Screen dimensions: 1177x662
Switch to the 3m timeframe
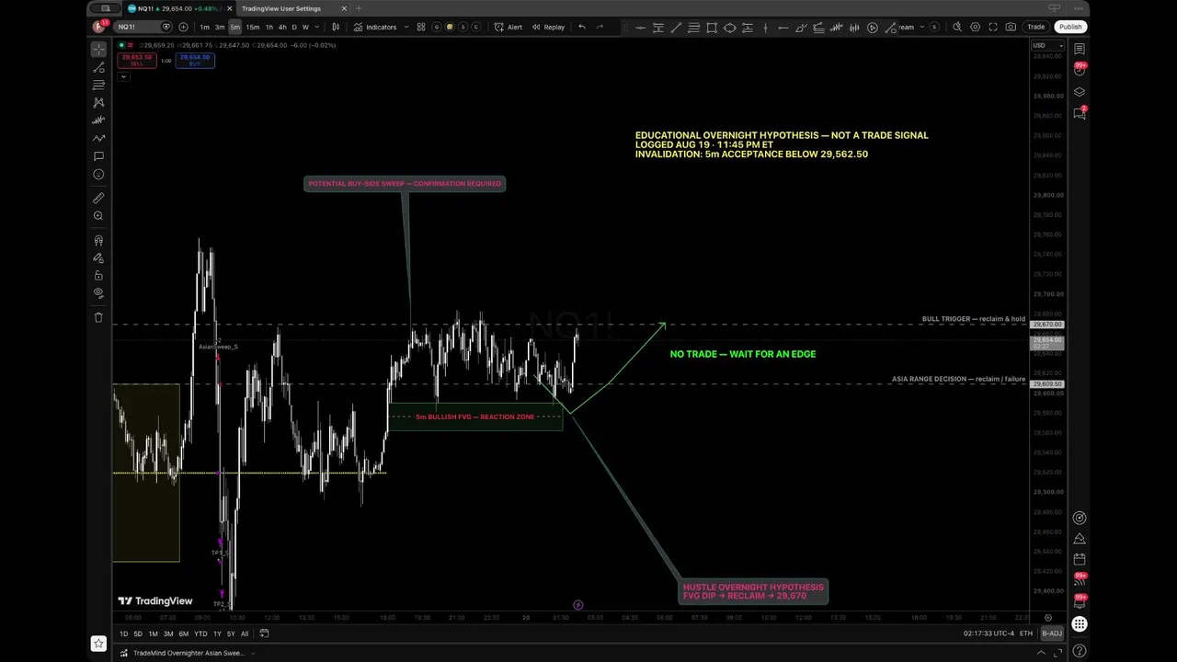coord(220,27)
